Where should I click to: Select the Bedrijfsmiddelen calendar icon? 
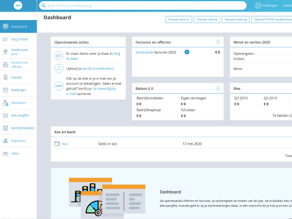(x=5, y=128)
